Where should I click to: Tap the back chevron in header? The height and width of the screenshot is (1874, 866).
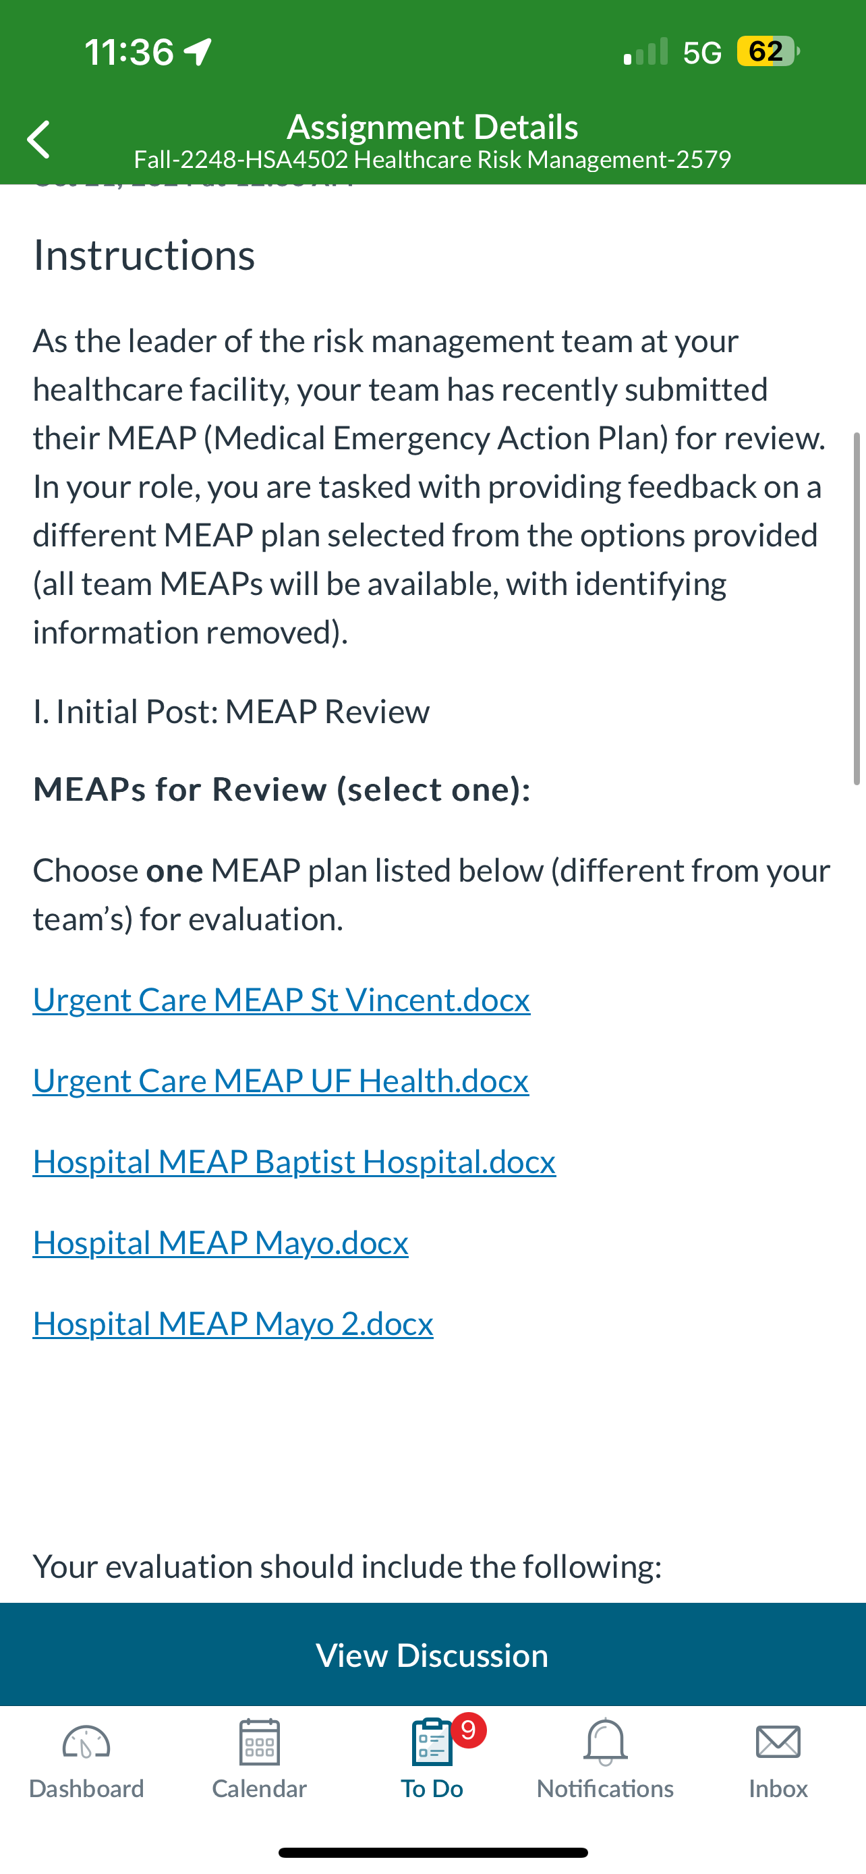[38, 139]
